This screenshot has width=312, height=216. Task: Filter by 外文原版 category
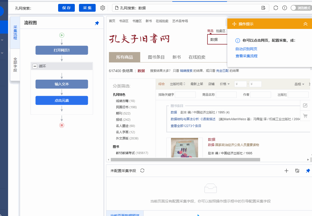tap(127, 138)
